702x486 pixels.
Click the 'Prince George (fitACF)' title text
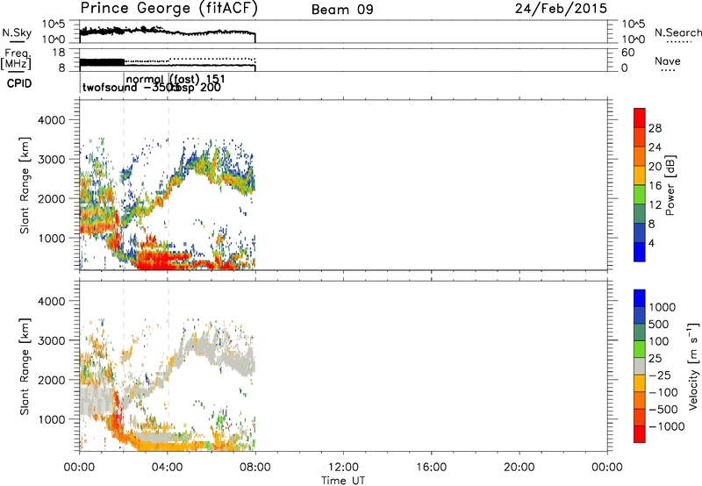(x=168, y=9)
